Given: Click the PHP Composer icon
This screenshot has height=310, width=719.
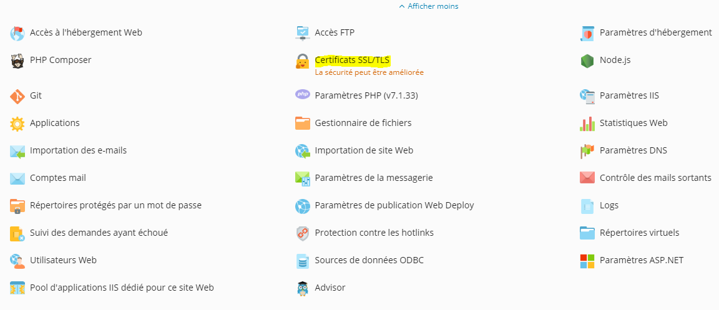Looking at the screenshot, I should [17, 60].
